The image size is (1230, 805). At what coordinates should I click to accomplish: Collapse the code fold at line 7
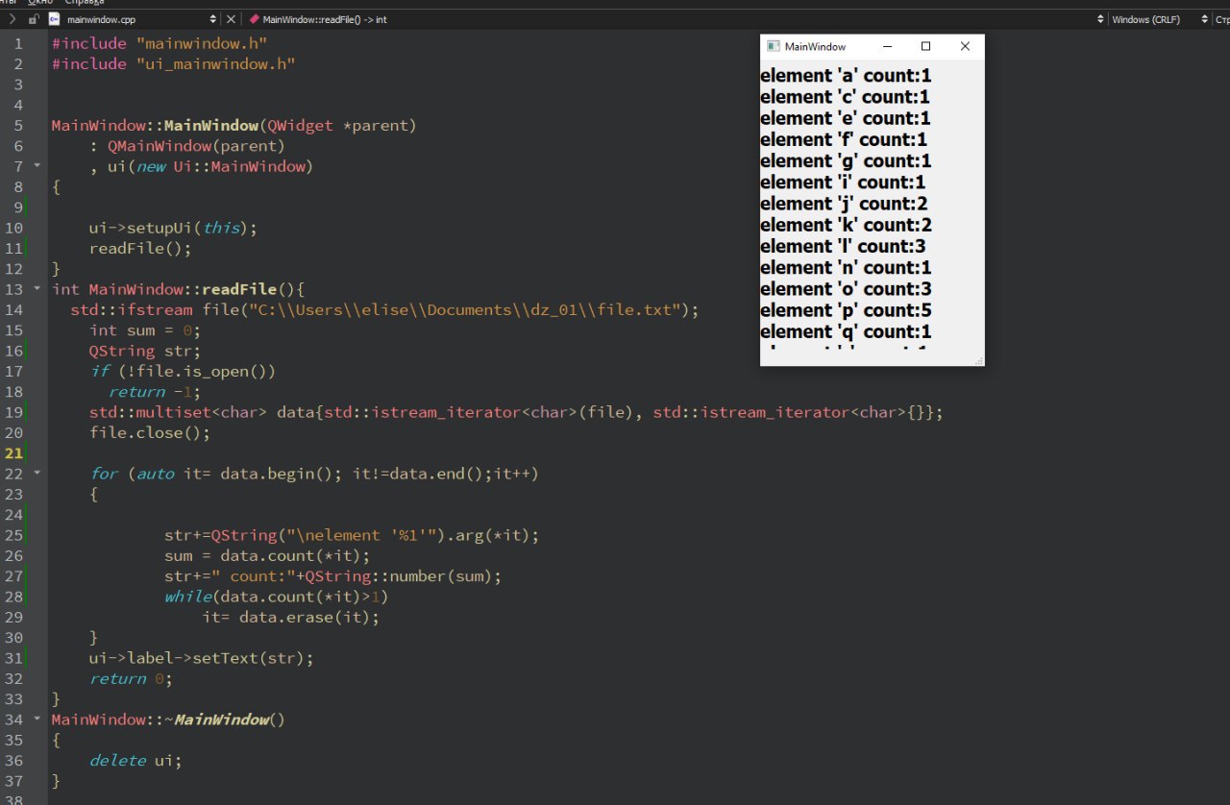coord(37,166)
